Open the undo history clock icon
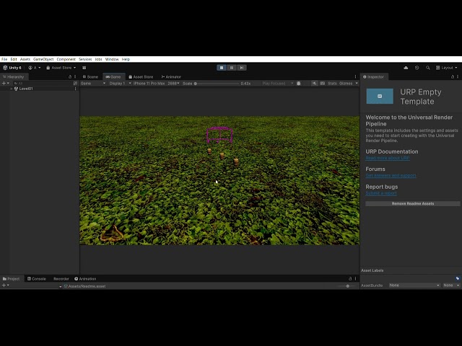462x346 pixels. point(417,68)
